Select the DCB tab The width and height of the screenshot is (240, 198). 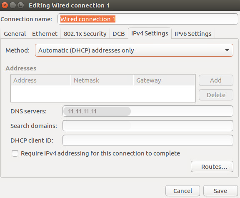tap(119, 34)
